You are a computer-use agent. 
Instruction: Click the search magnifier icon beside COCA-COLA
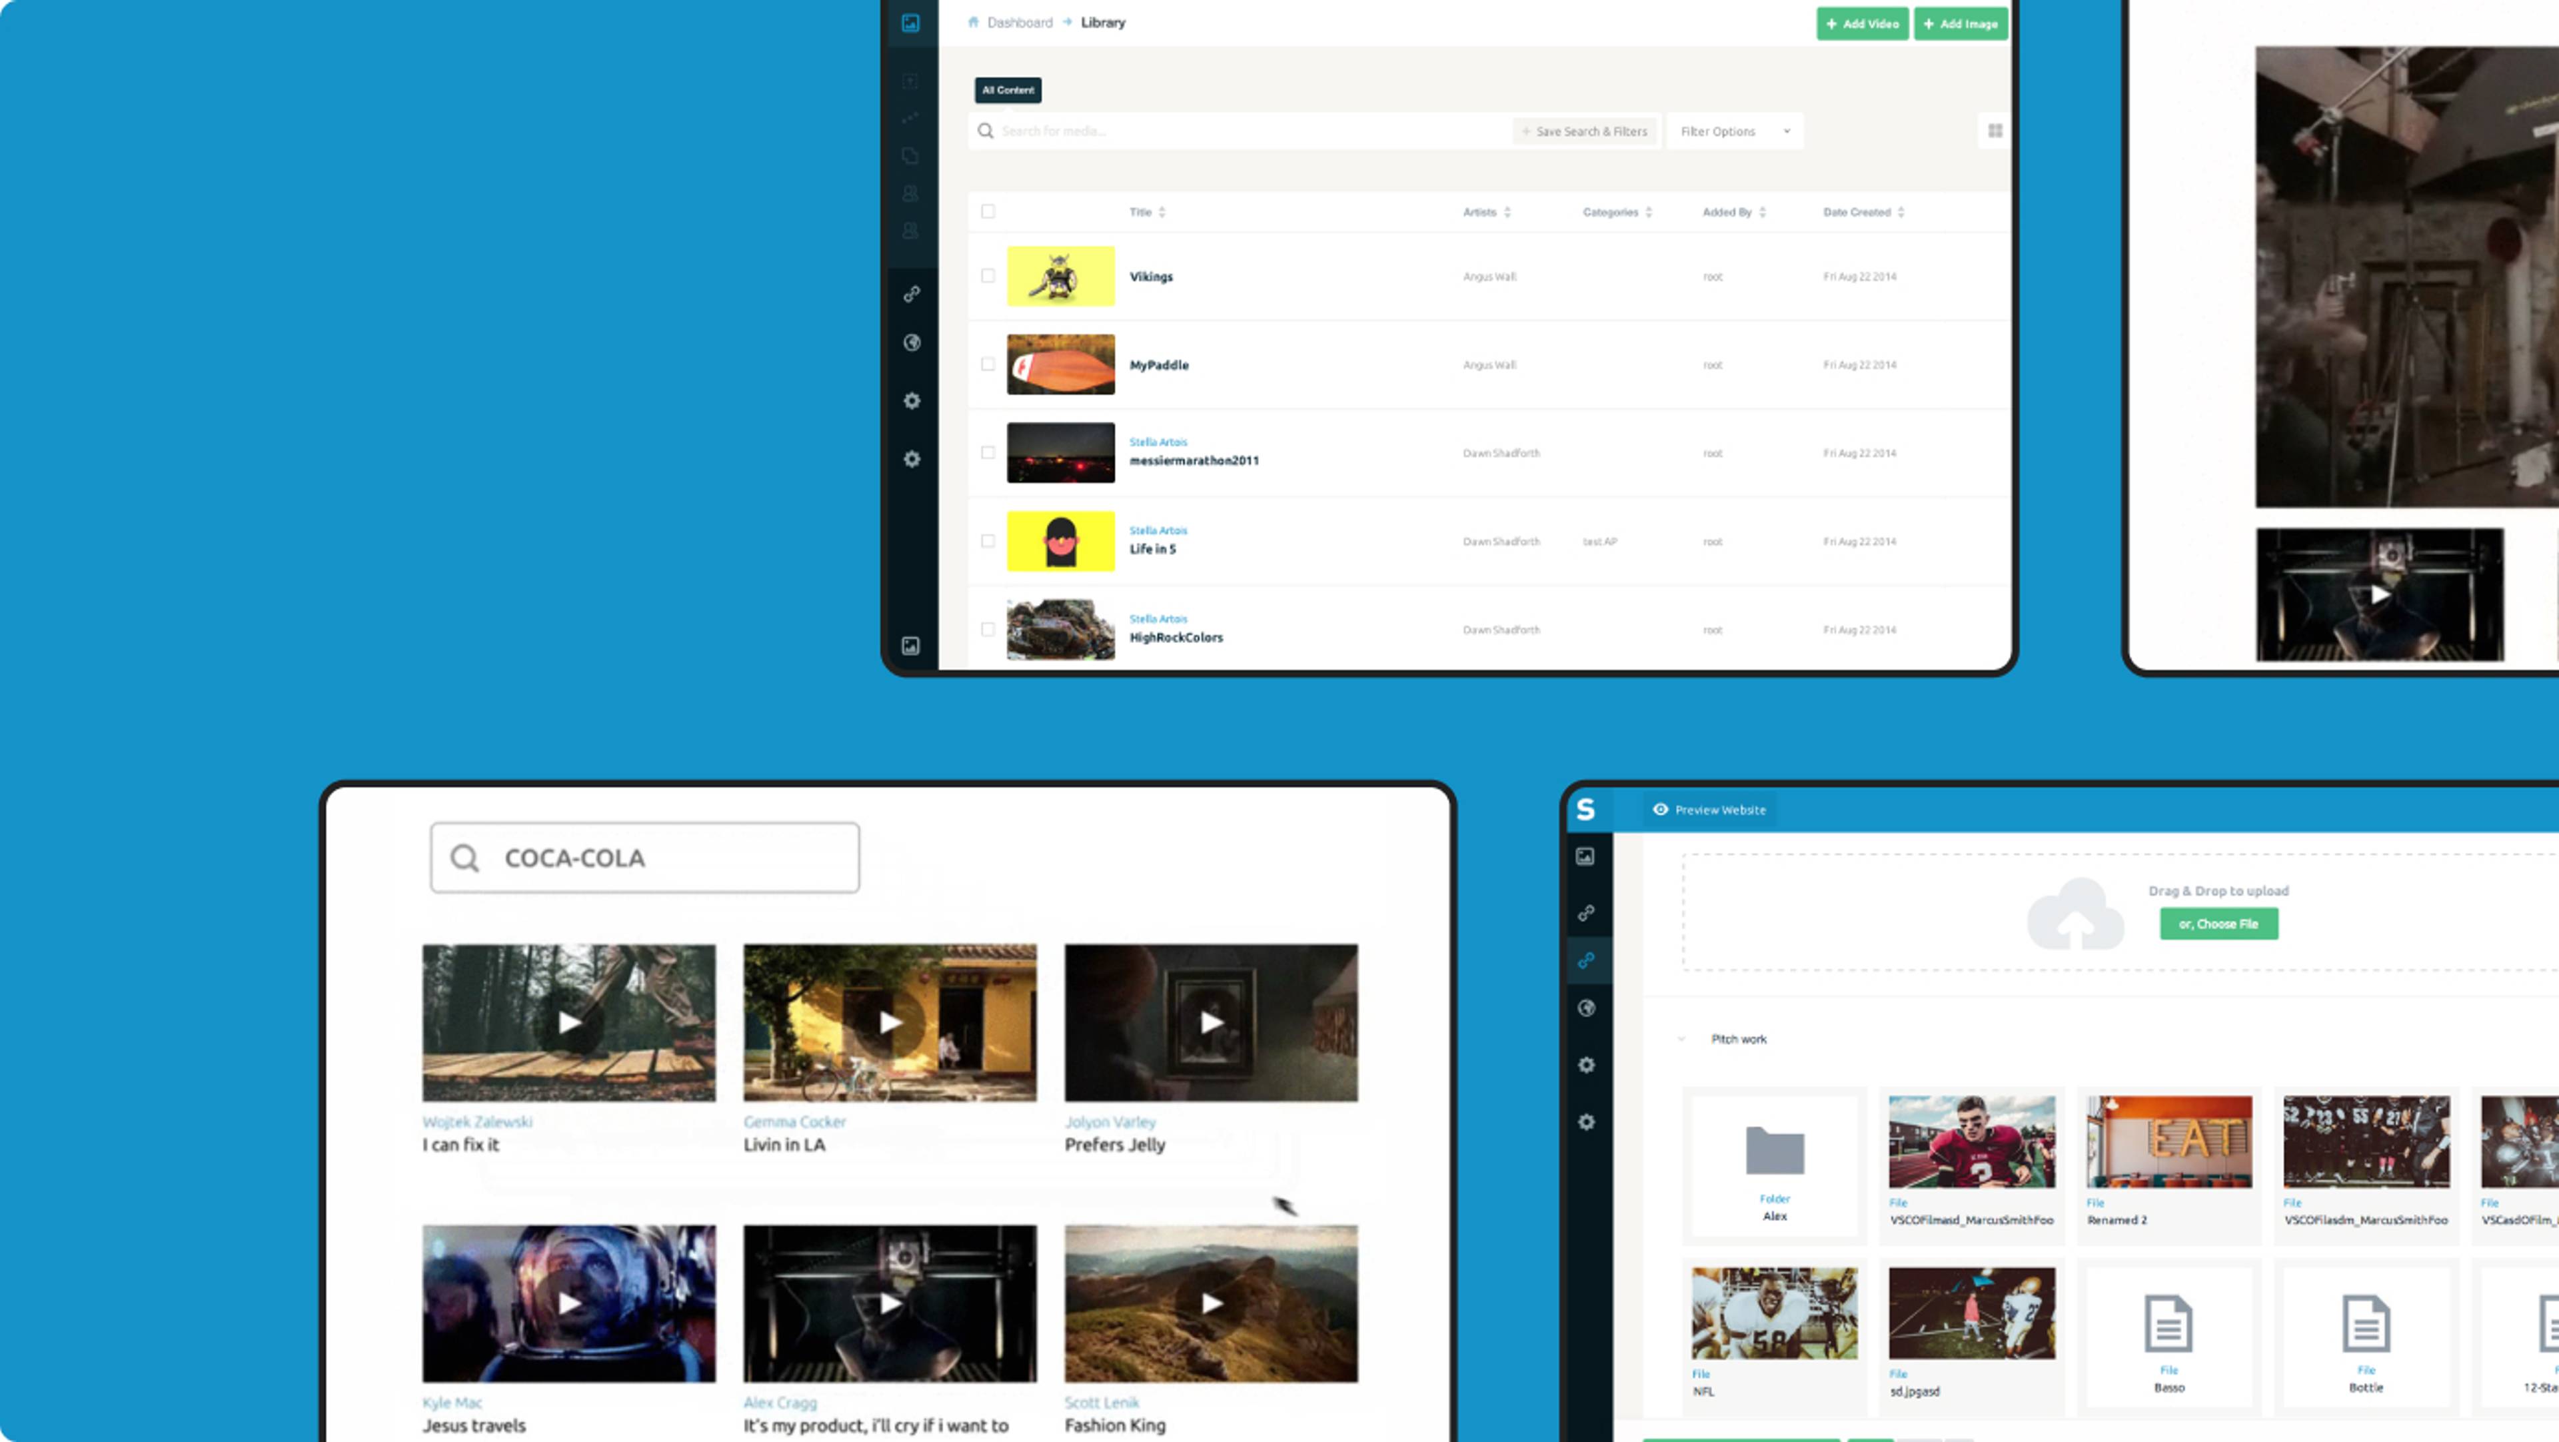click(x=465, y=858)
